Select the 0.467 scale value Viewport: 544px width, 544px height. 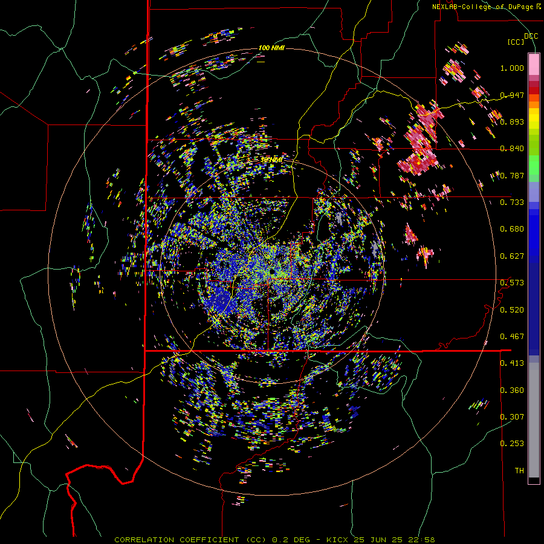pyautogui.click(x=512, y=336)
